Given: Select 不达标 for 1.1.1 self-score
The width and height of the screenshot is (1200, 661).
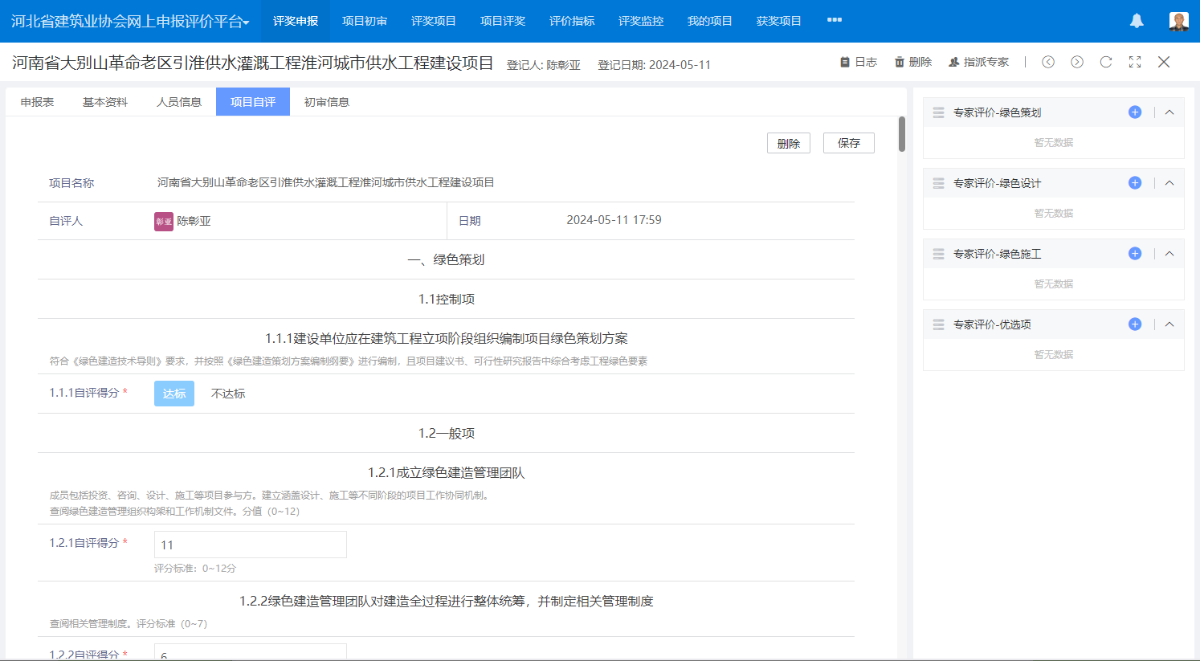Looking at the screenshot, I should [x=228, y=394].
